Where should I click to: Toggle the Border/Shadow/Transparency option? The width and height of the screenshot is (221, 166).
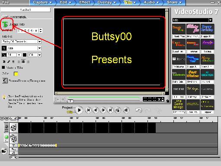pyautogui.click(x=5, y=80)
